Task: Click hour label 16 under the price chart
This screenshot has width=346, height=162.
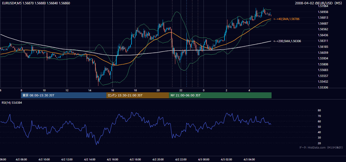Action: point(112,90)
